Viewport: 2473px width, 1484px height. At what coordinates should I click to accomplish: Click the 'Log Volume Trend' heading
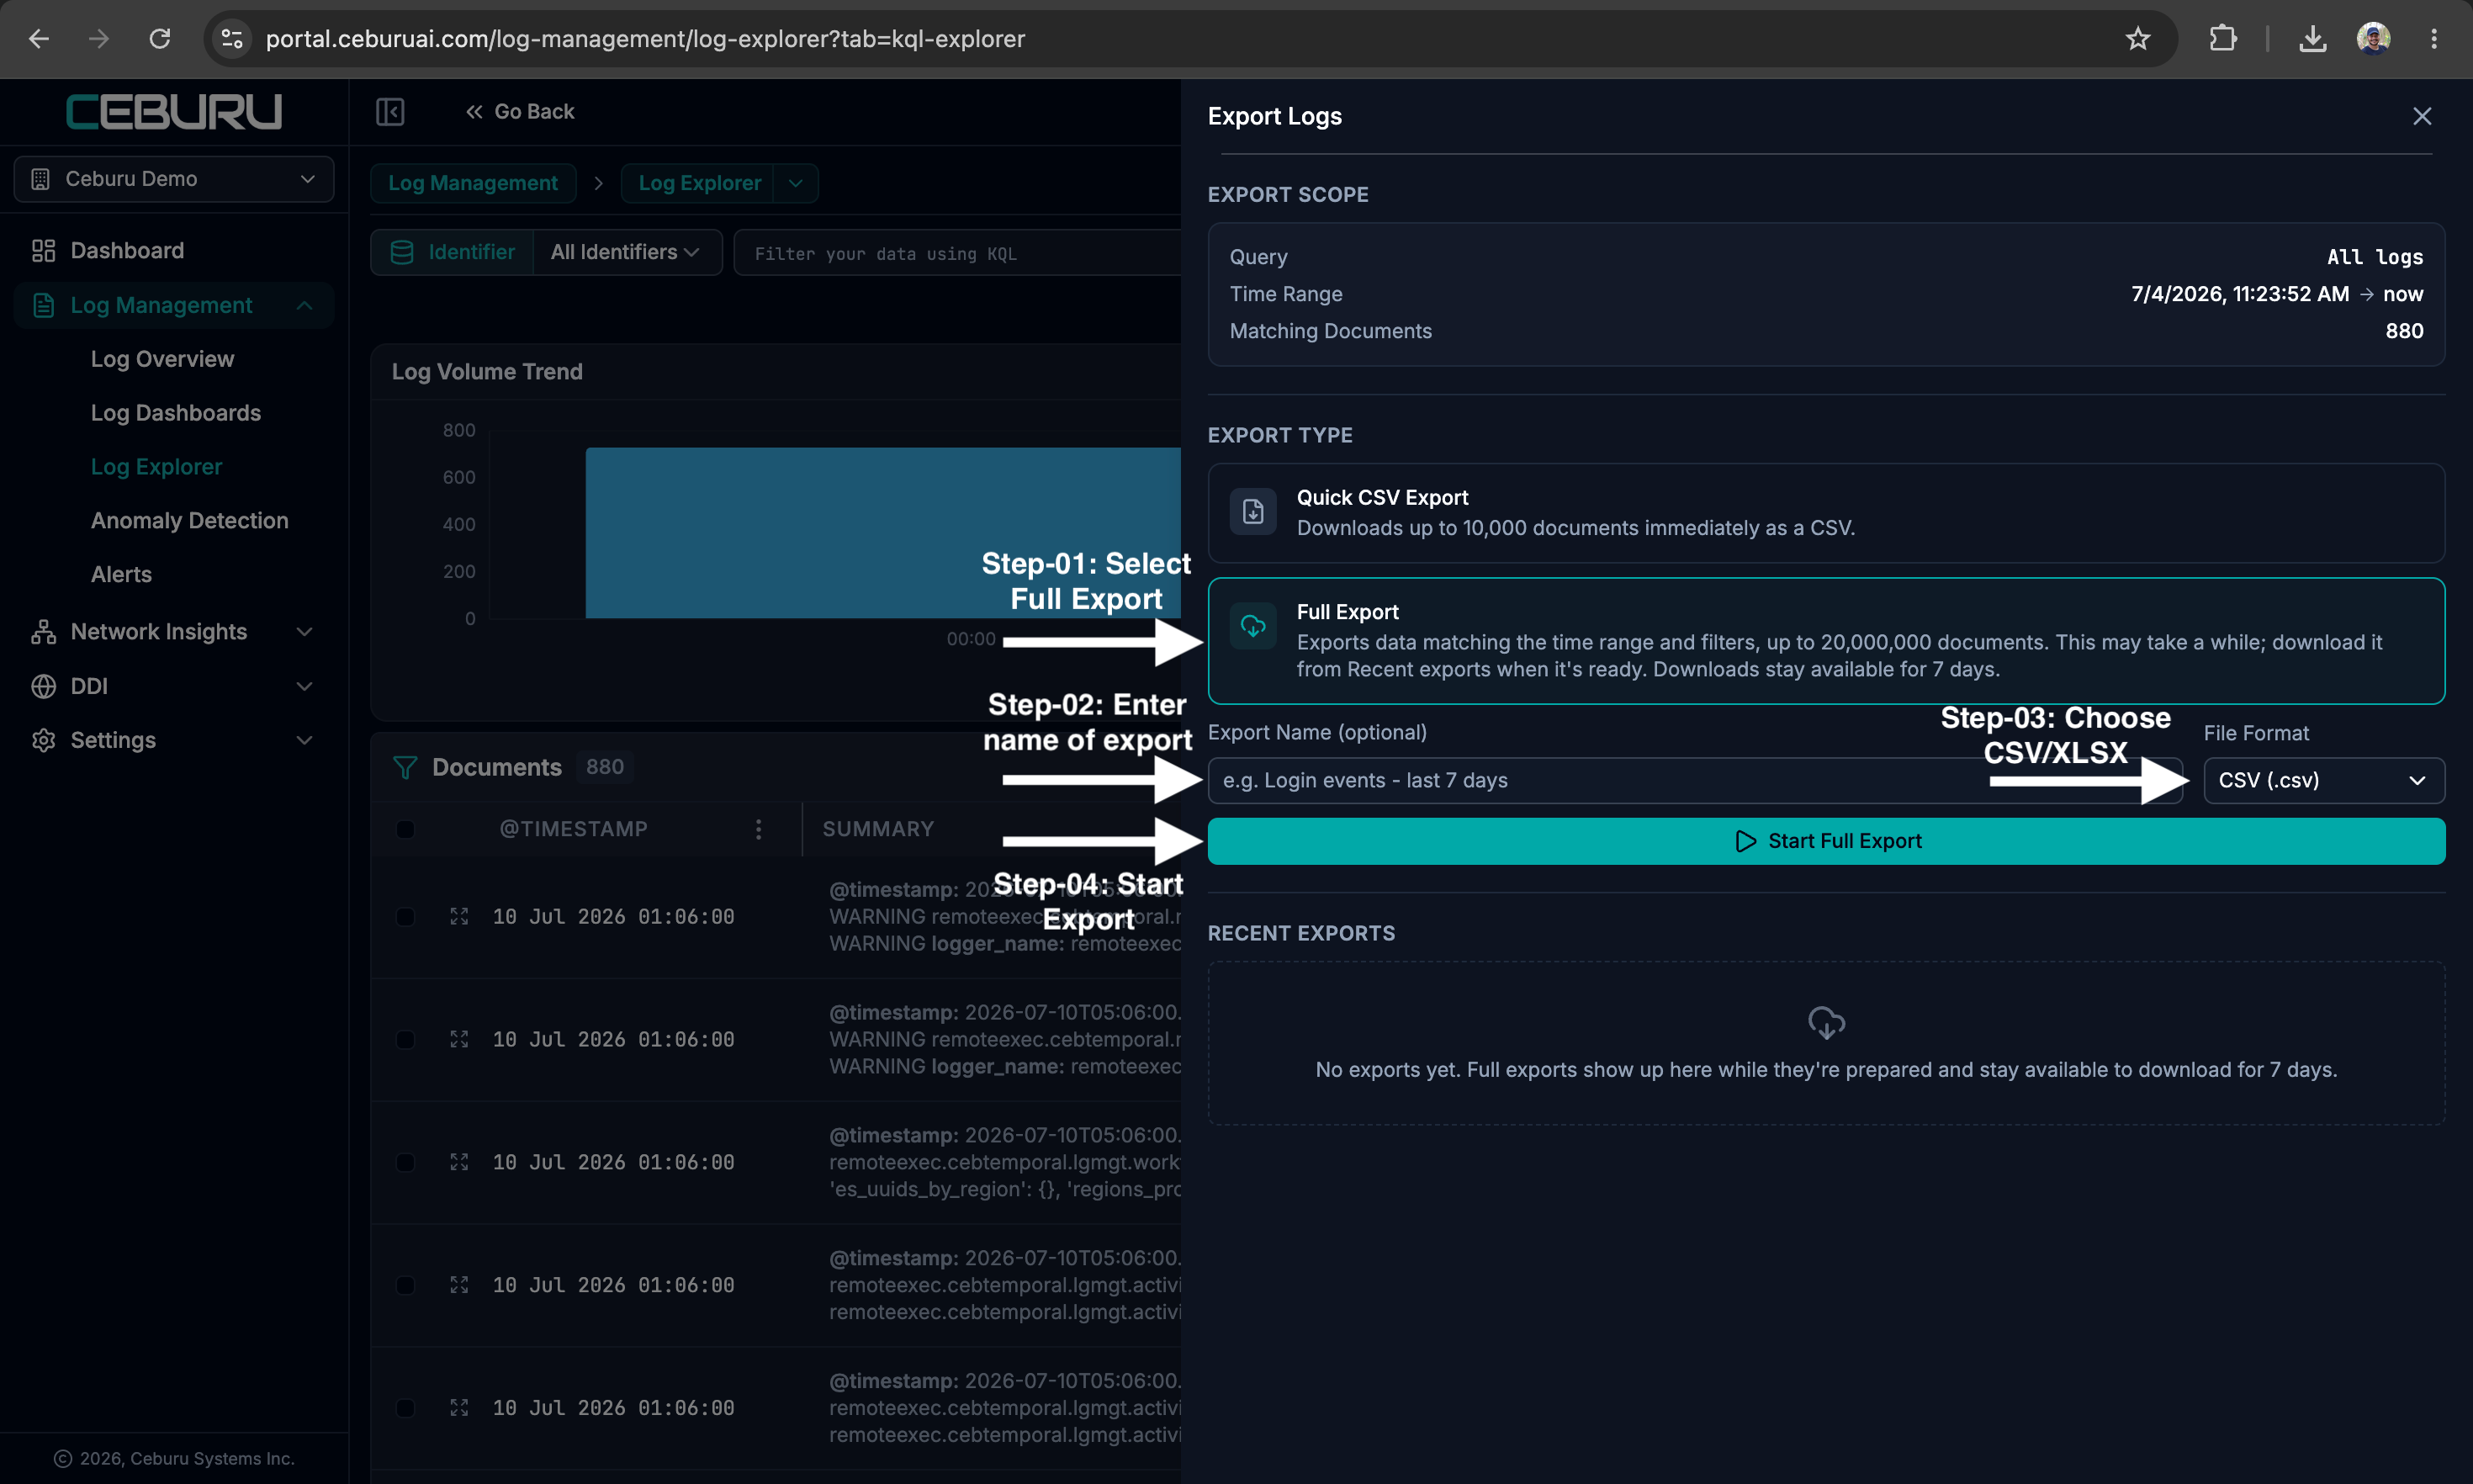point(487,372)
